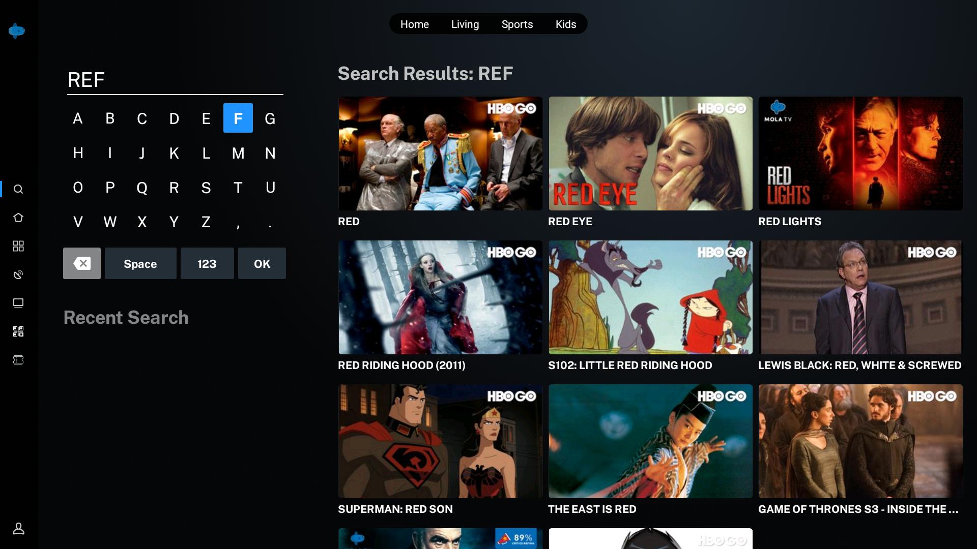Viewport: 977px width, 549px height.
Task: Click the Mola TV fish logo
Action: tap(17, 31)
